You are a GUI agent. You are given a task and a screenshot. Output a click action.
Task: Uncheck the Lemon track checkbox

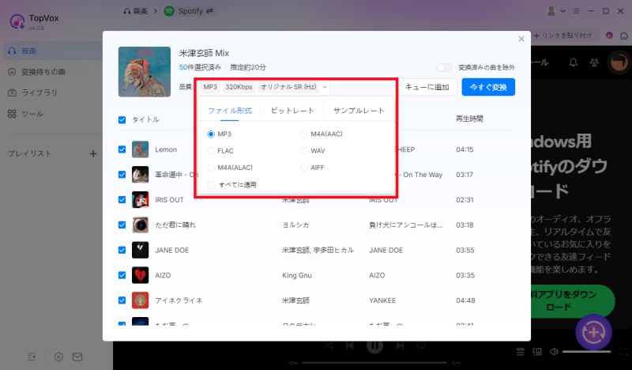122,149
